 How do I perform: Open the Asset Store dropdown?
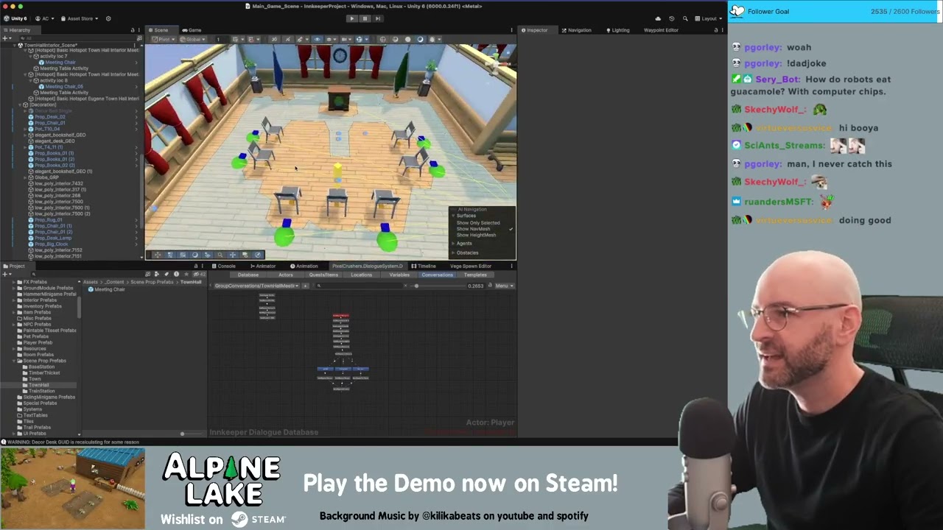[80, 18]
